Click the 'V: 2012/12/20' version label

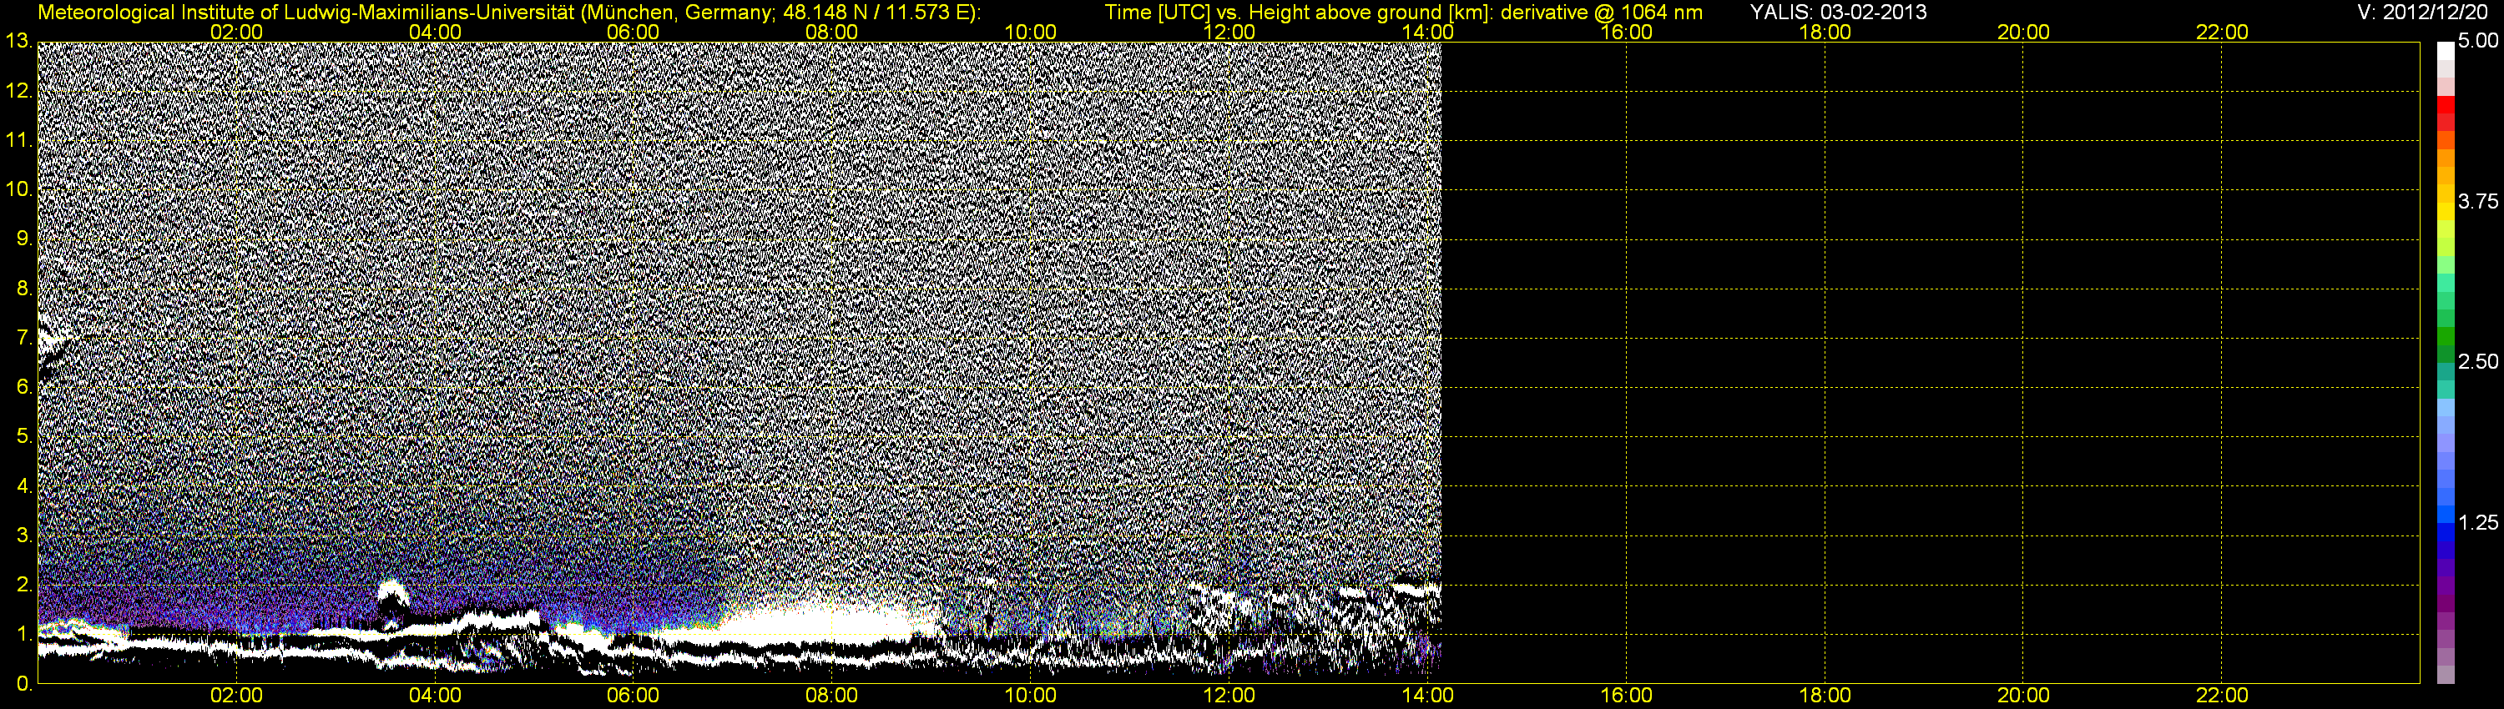2421,13
